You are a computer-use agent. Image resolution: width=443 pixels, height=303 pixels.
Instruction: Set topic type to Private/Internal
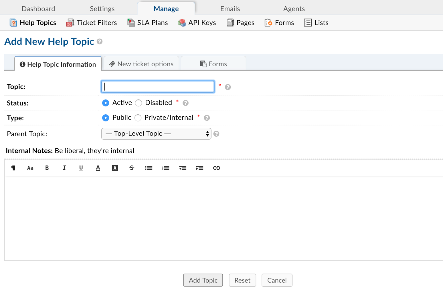(x=138, y=118)
